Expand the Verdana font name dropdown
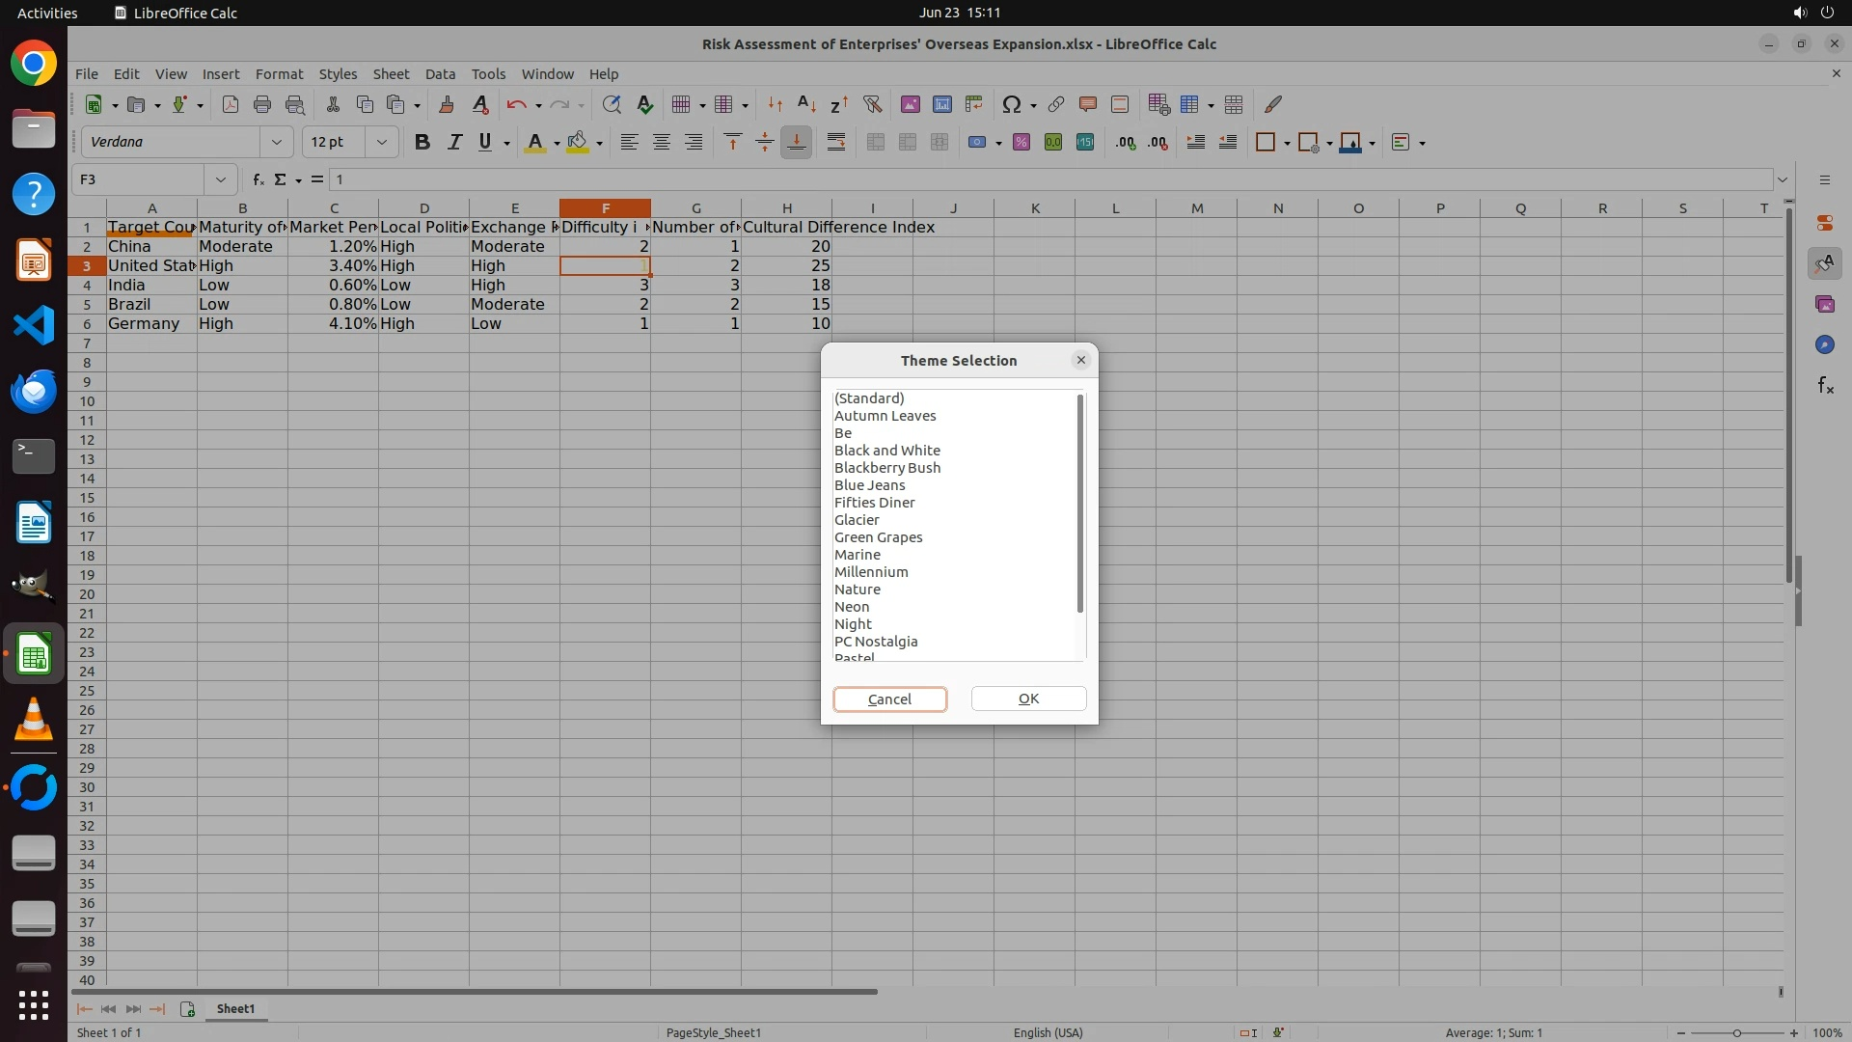 point(277,143)
